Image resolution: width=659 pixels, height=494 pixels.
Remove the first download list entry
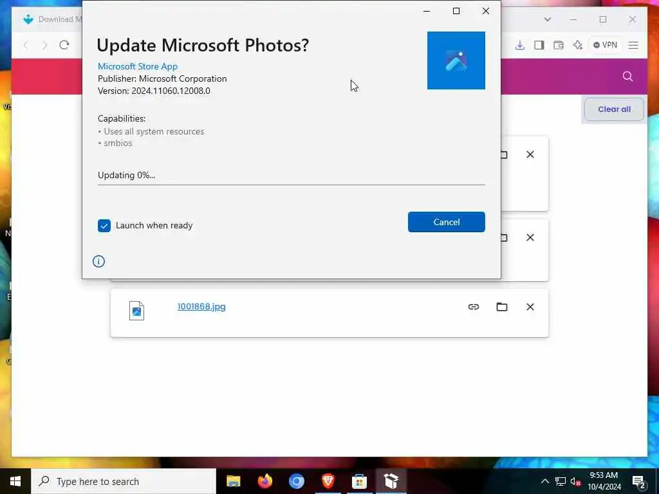pos(530,154)
